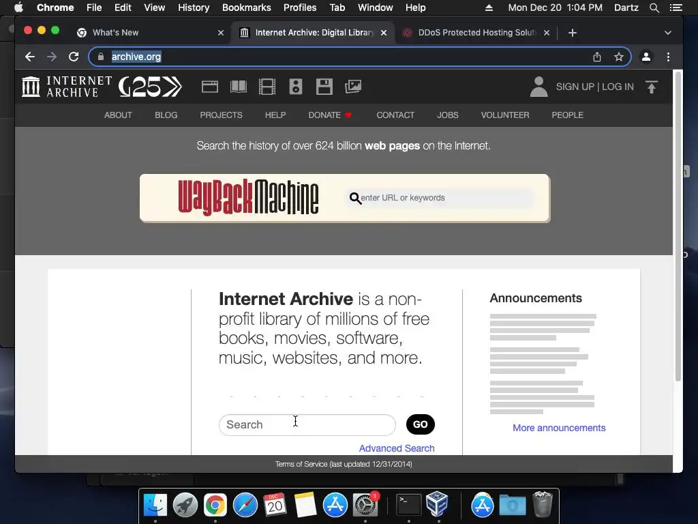This screenshot has width=698, height=524.
Task: Open Spotlight search in menu bar
Action: pos(654,8)
